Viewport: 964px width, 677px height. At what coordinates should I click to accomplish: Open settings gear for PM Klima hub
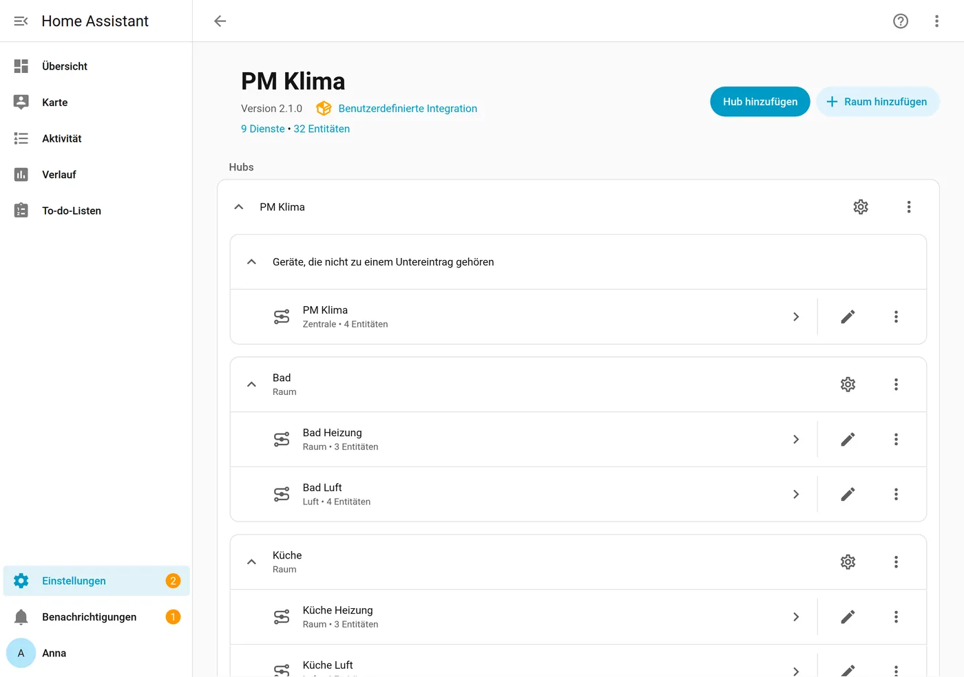coord(861,207)
